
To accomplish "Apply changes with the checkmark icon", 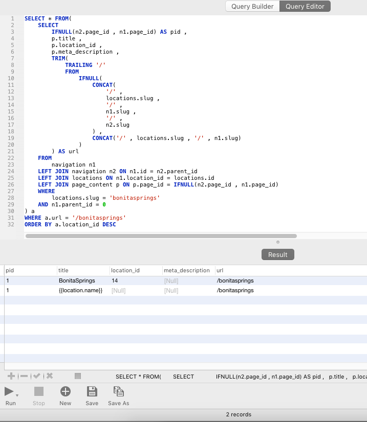I will (x=36, y=376).
